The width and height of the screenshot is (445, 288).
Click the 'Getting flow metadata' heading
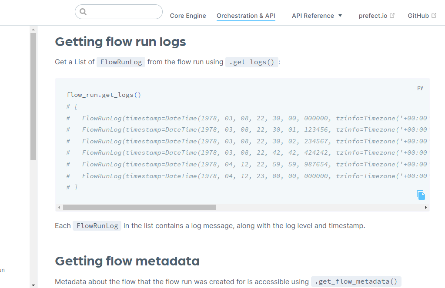pos(127,261)
